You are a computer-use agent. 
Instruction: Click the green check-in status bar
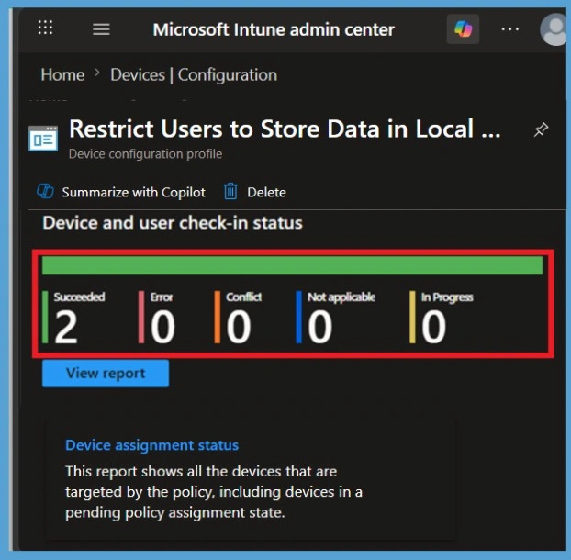tap(293, 265)
